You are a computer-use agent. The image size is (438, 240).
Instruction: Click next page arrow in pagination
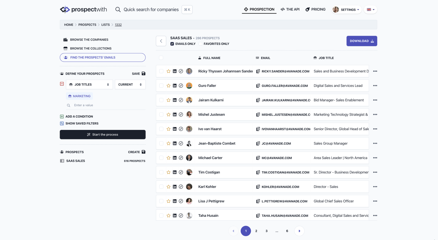pos(299,231)
